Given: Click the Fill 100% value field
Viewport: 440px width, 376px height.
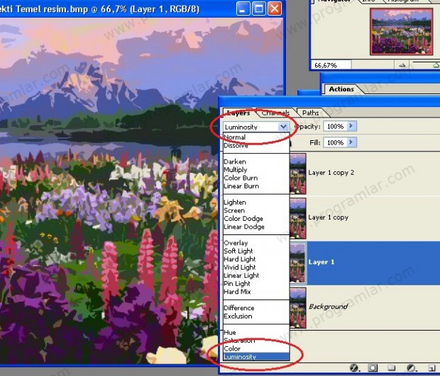Looking at the screenshot, I should [x=336, y=142].
